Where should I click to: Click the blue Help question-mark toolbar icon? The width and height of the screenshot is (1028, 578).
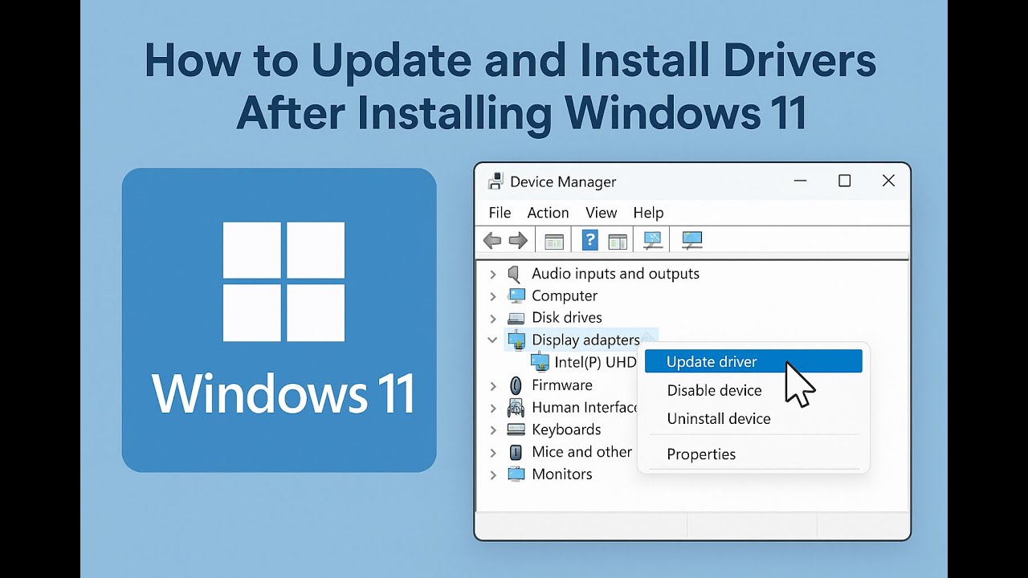point(590,239)
